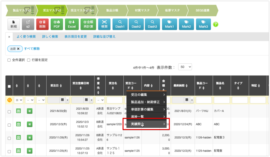Select the Mark1 tag icon button
270x157 pixels.
tap(170, 24)
